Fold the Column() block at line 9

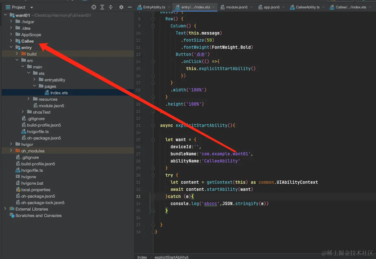[x=153, y=26]
